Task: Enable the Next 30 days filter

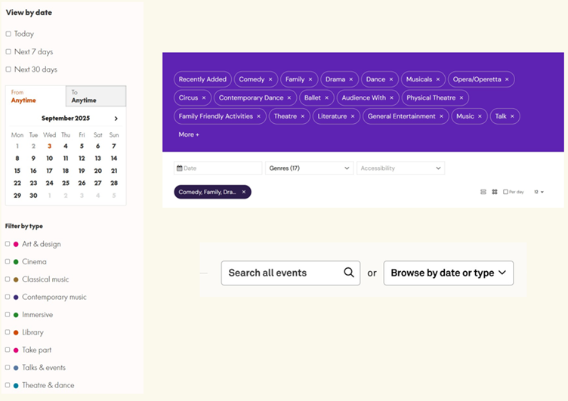Action: pyautogui.click(x=8, y=69)
